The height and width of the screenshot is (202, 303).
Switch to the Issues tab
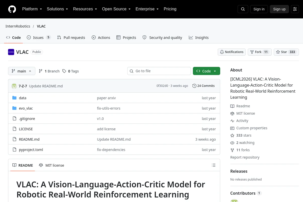click(39, 38)
